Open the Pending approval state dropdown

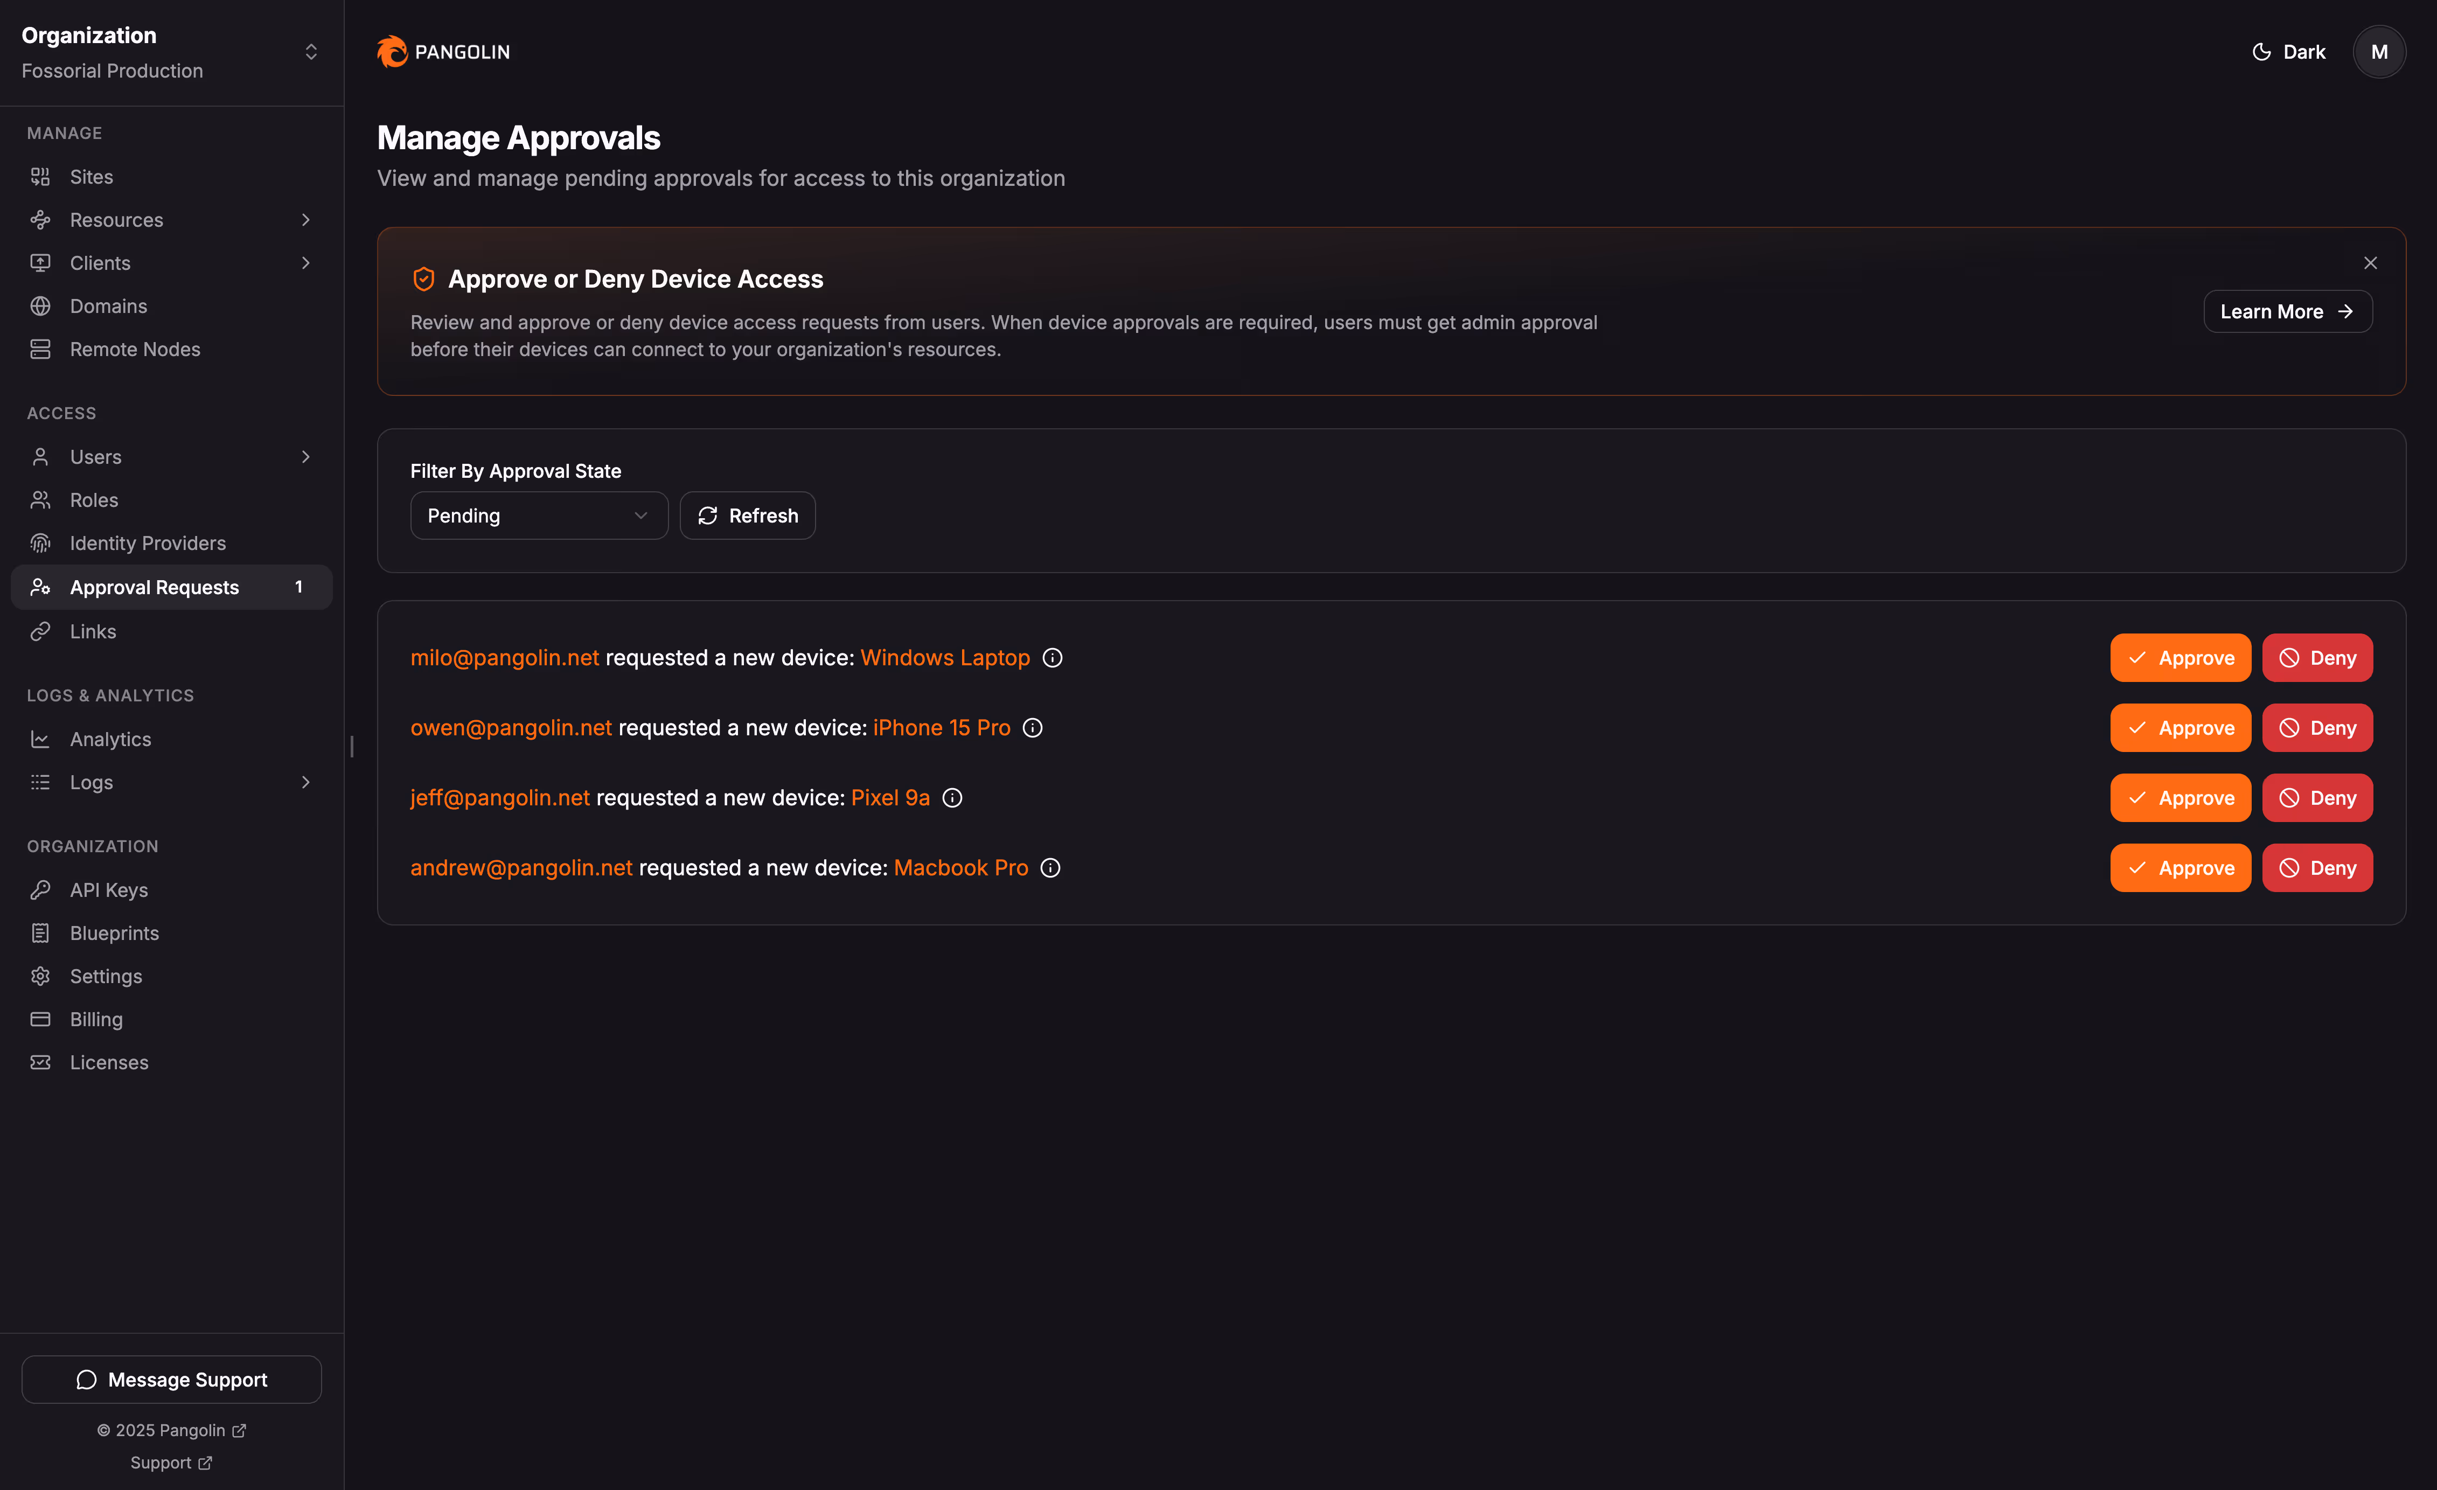pos(539,515)
